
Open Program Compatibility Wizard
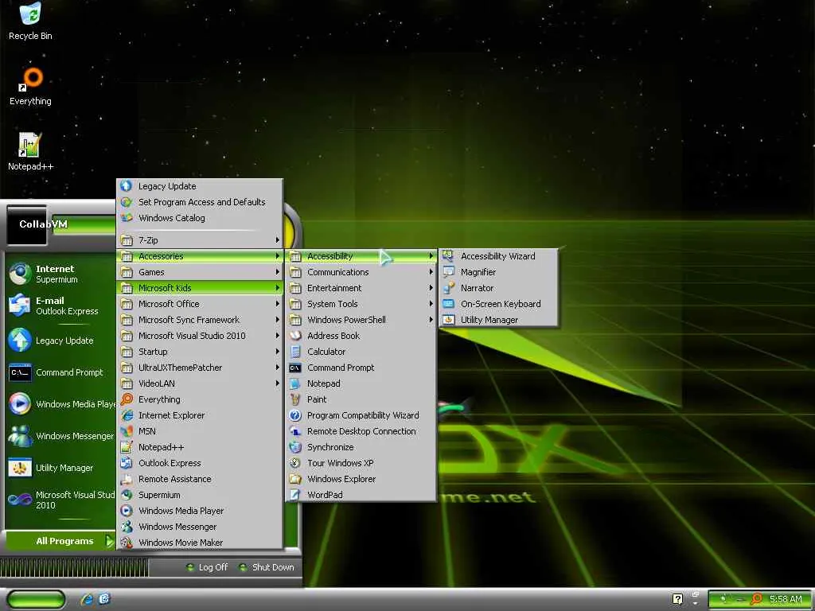(x=361, y=415)
